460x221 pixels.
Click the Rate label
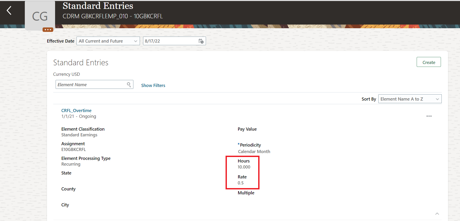click(x=242, y=177)
